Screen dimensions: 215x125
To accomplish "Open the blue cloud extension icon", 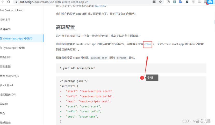I will tap(210, 2).
